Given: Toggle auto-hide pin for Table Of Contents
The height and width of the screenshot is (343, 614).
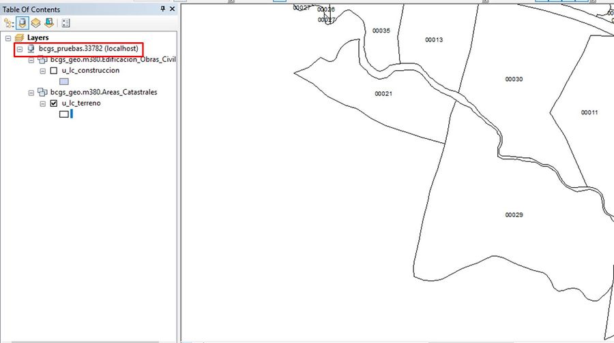Looking at the screenshot, I should click(163, 9).
